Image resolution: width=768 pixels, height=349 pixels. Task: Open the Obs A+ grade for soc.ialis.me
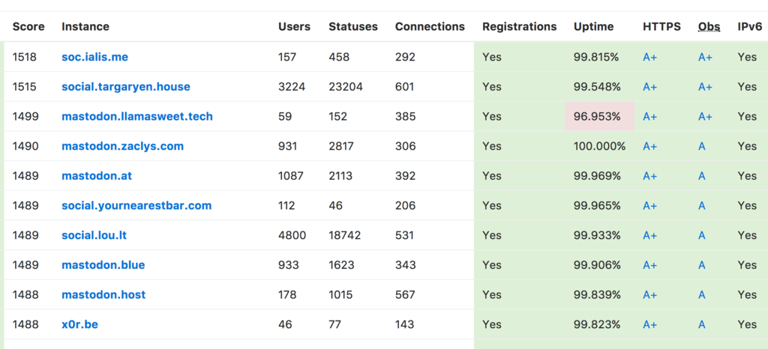[705, 57]
